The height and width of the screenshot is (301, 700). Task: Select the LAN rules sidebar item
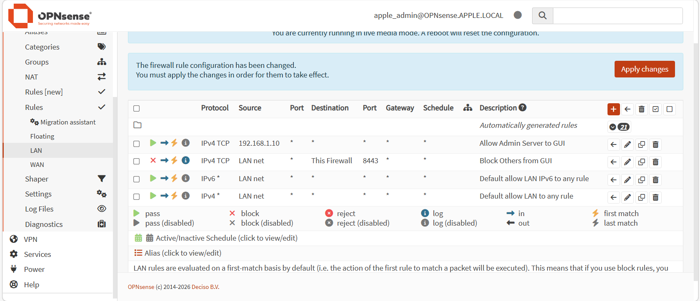(58, 151)
